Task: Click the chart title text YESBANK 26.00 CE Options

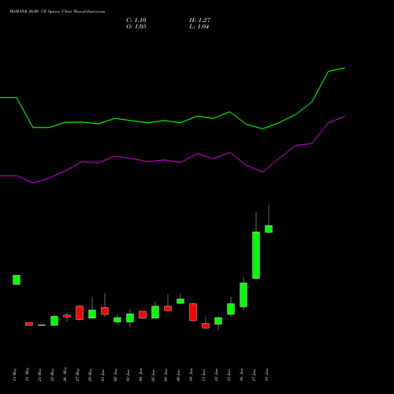Action: pyautogui.click(x=35, y=11)
